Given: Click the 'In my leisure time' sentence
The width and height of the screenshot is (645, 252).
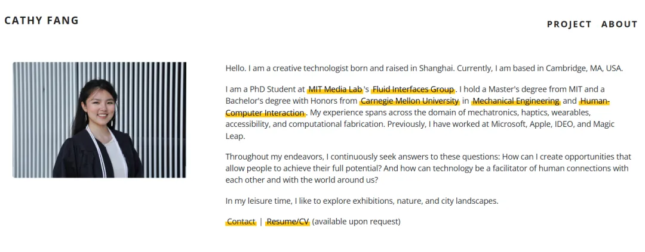Looking at the screenshot, I should pos(362,201).
